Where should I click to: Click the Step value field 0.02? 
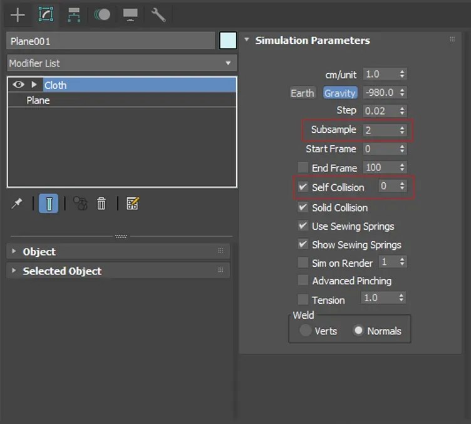(380, 111)
